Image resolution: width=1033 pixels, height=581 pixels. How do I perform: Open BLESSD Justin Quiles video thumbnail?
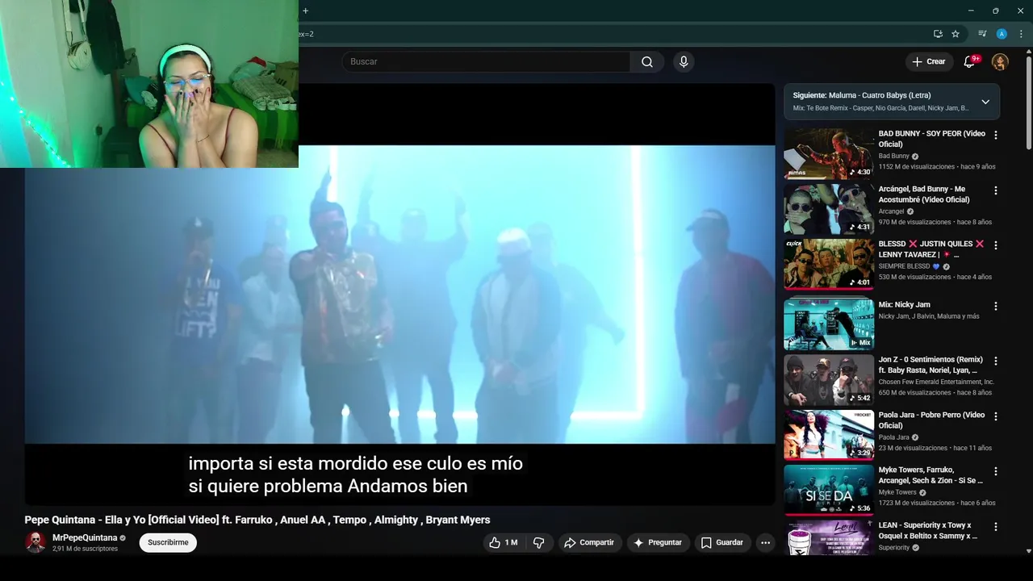829,264
